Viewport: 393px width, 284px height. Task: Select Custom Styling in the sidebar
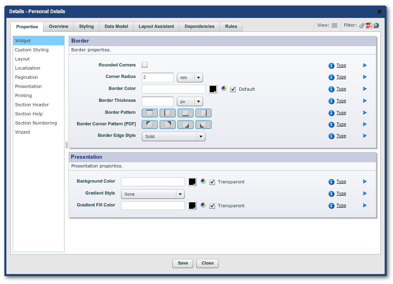pyautogui.click(x=39, y=50)
